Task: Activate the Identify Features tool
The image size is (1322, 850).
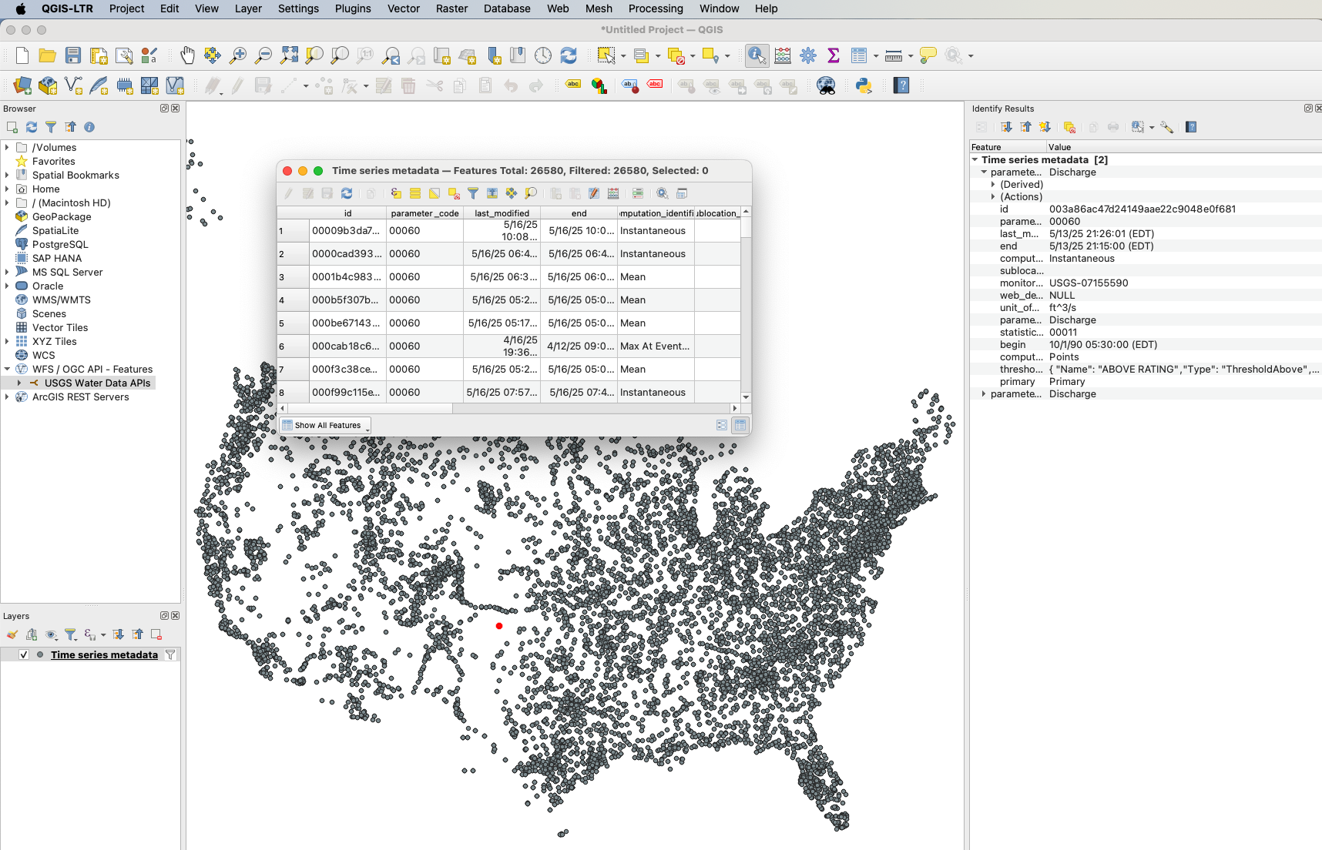Action: click(757, 55)
